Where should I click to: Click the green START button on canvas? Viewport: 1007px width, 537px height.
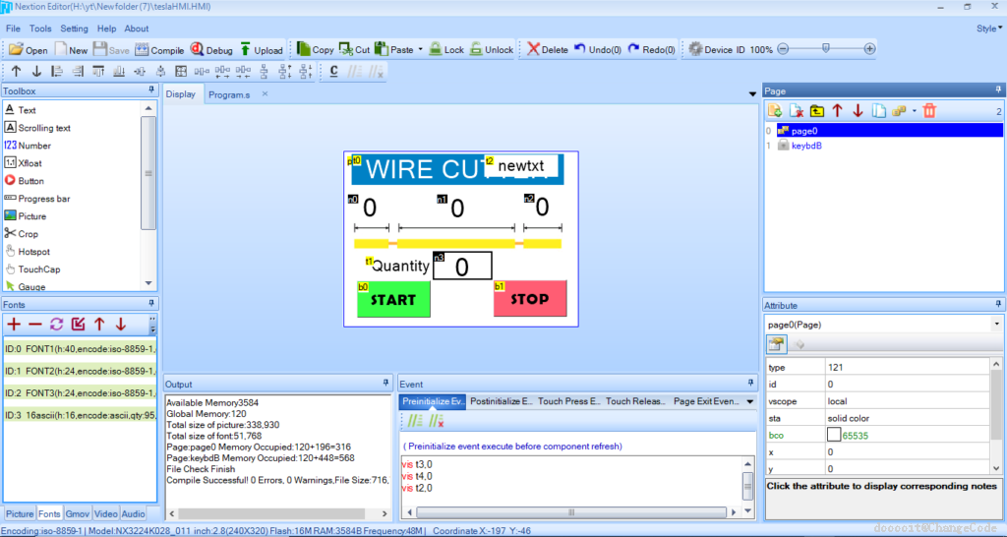click(x=393, y=299)
